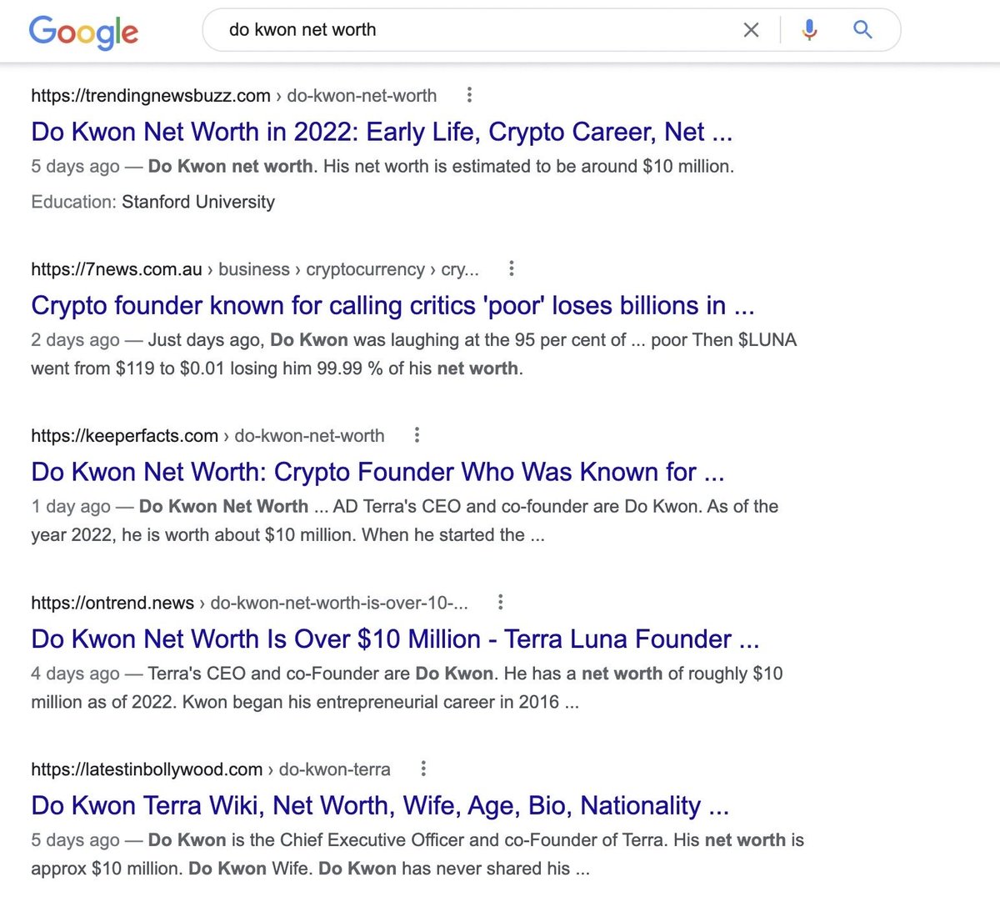Open three-dot menu for 7news.com.au result

512,268
